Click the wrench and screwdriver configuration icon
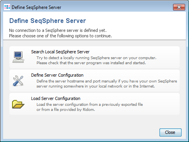 (18, 81)
